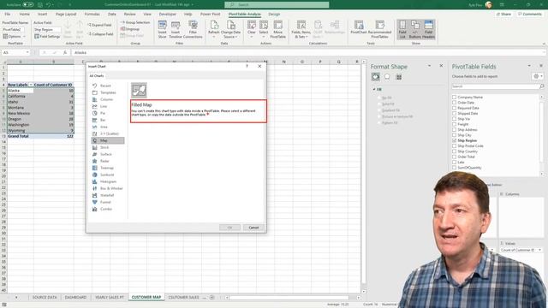The width and height of the screenshot is (548, 308).
Task: Click Group Selection
Action: click(x=135, y=22)
